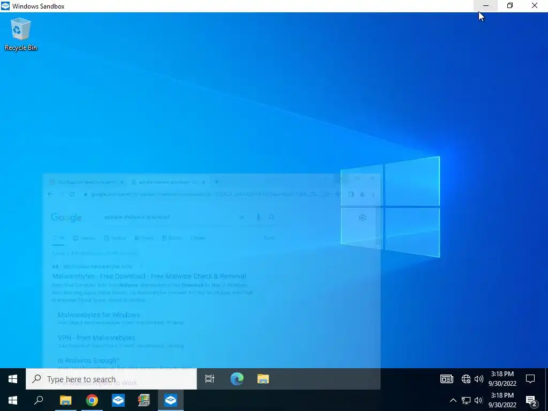Viewport: 548px width, 411px height.
Task: Open File Explorer on the host taskbar
Action: [x=65, y=400]
